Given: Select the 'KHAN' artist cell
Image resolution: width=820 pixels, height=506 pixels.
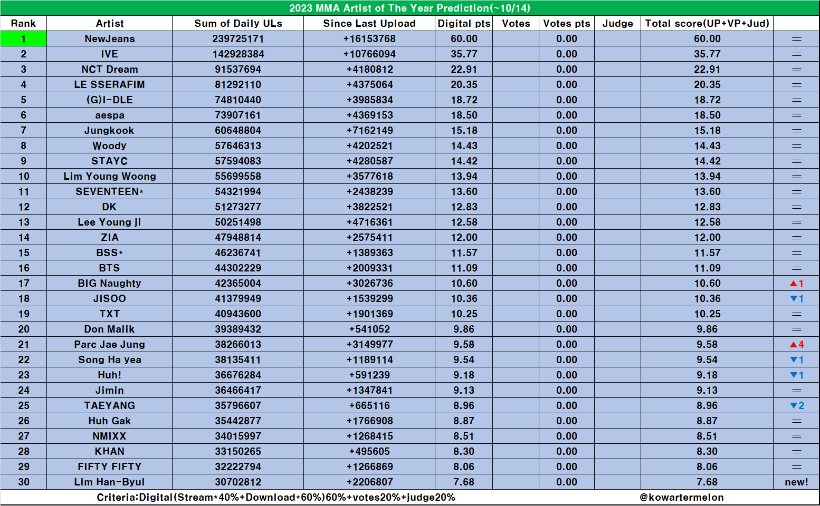Looking at the screenshot, I should click(x=110, y=452).
